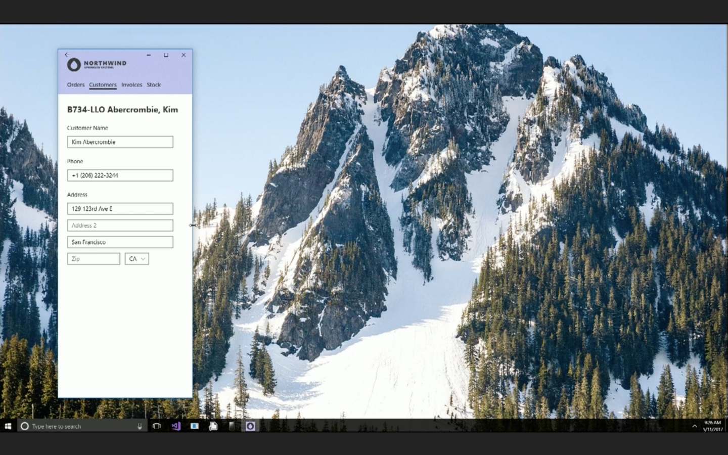This screenshot has height=455, width=728.
Task: Click the Phone label
Action: [75, 161]
